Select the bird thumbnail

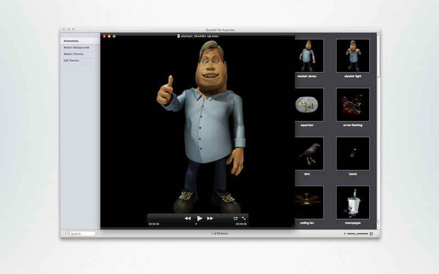tap(309, 153)
